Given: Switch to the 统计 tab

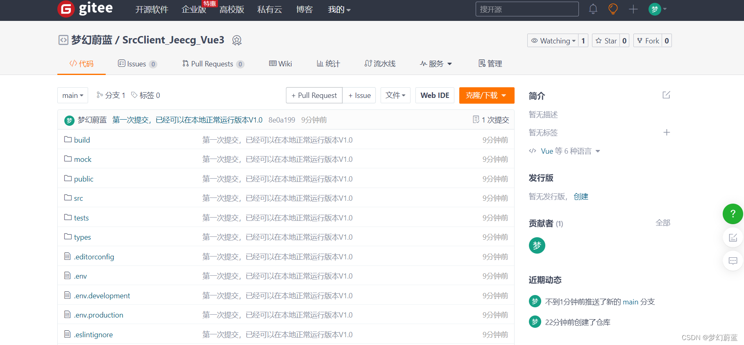Looking at the screenshot, I should (x=328, y=64).
